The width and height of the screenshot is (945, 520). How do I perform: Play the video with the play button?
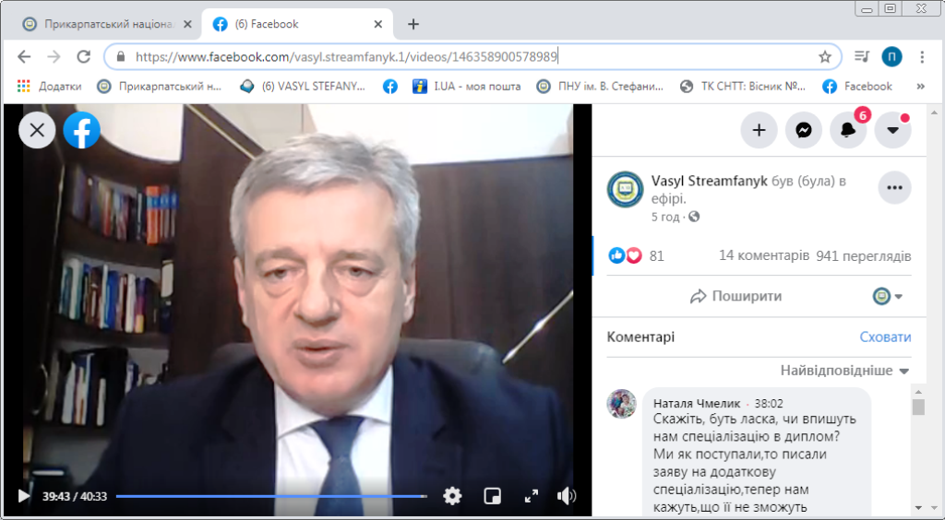tap(23, 496)
